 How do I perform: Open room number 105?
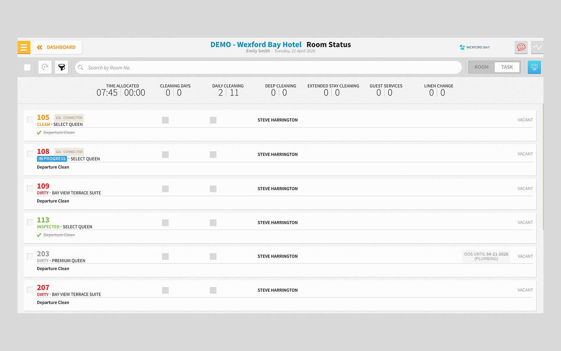(43, 117)
